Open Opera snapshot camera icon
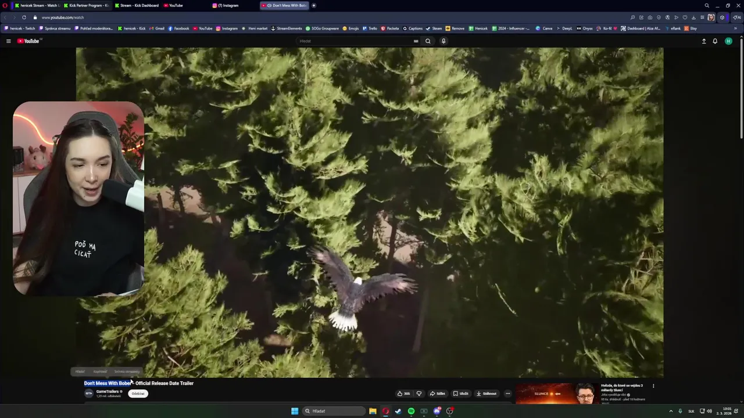This screenshot has height=418, width=744. click(x=650, y=17)
